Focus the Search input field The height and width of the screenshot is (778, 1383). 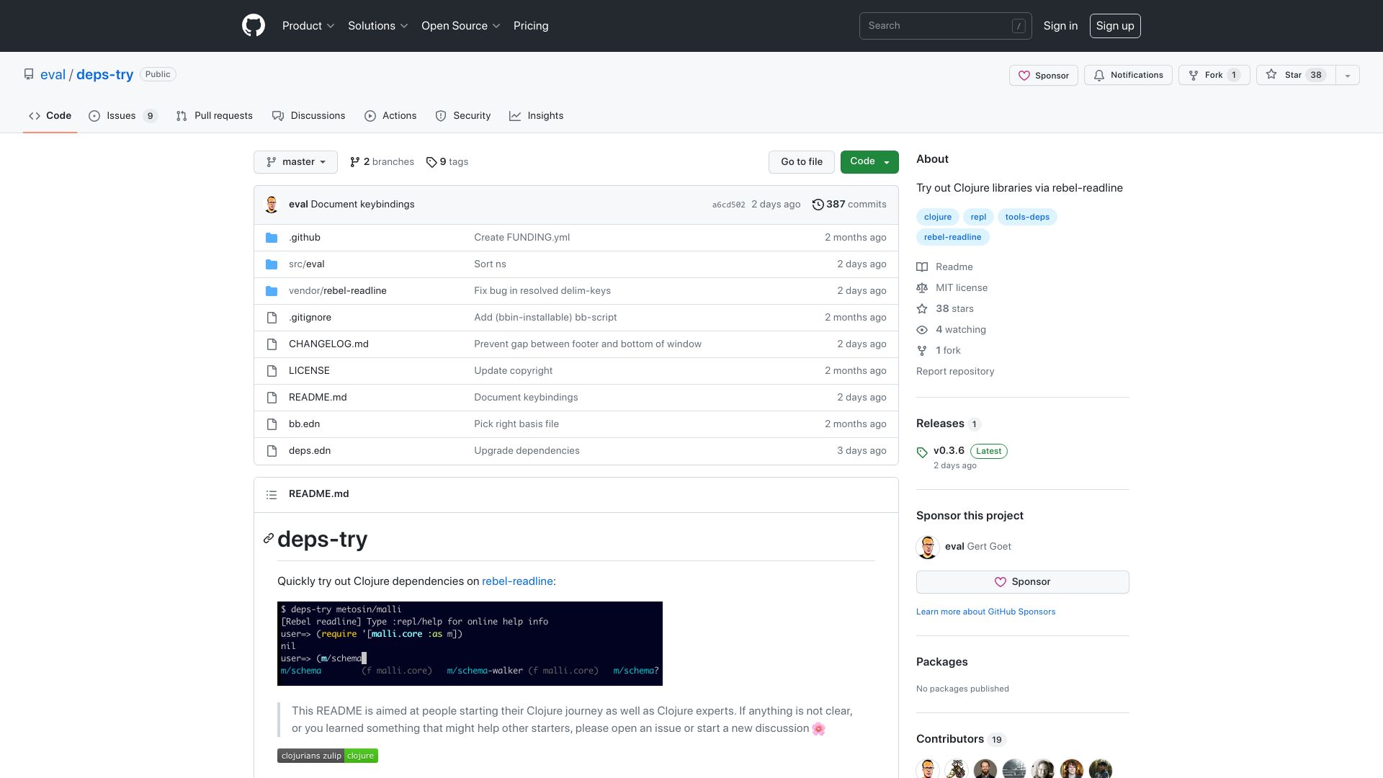click(945, 26)
